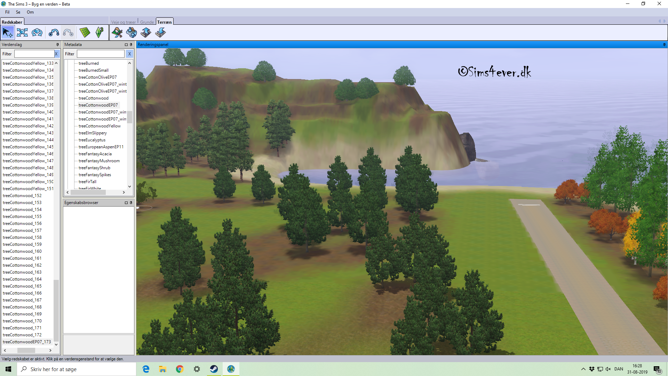Open the Fil menu

pyautogui.click(x=7, y=12)
